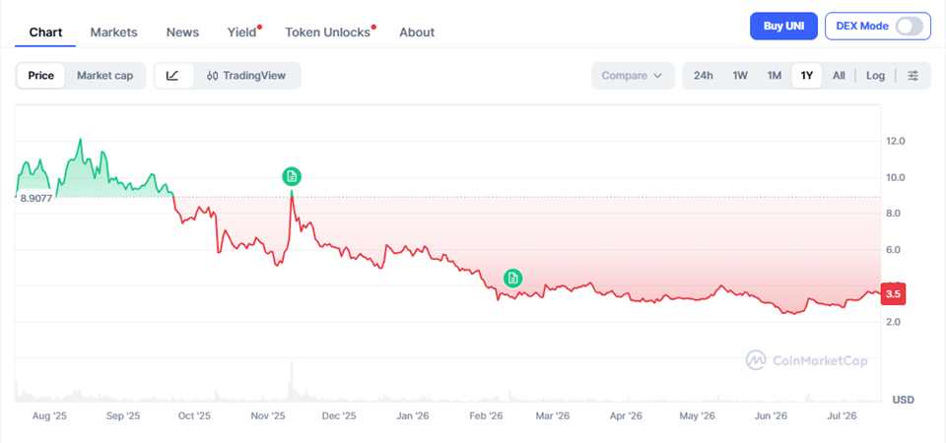Set time range to All
This screenshot has width=946, height=443.
[x=839, y=76]
